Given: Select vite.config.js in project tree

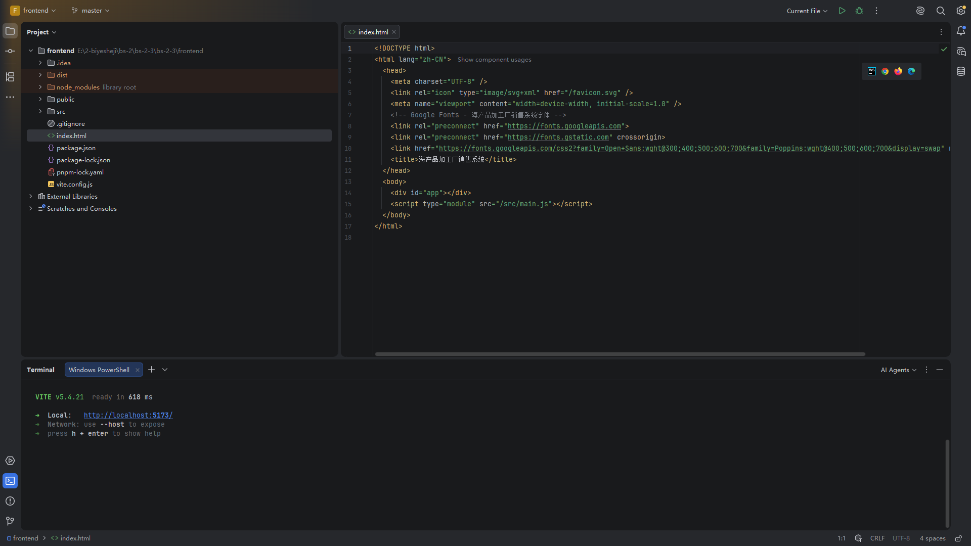Looking at the screenshot, I should click(x=179, y=184).
